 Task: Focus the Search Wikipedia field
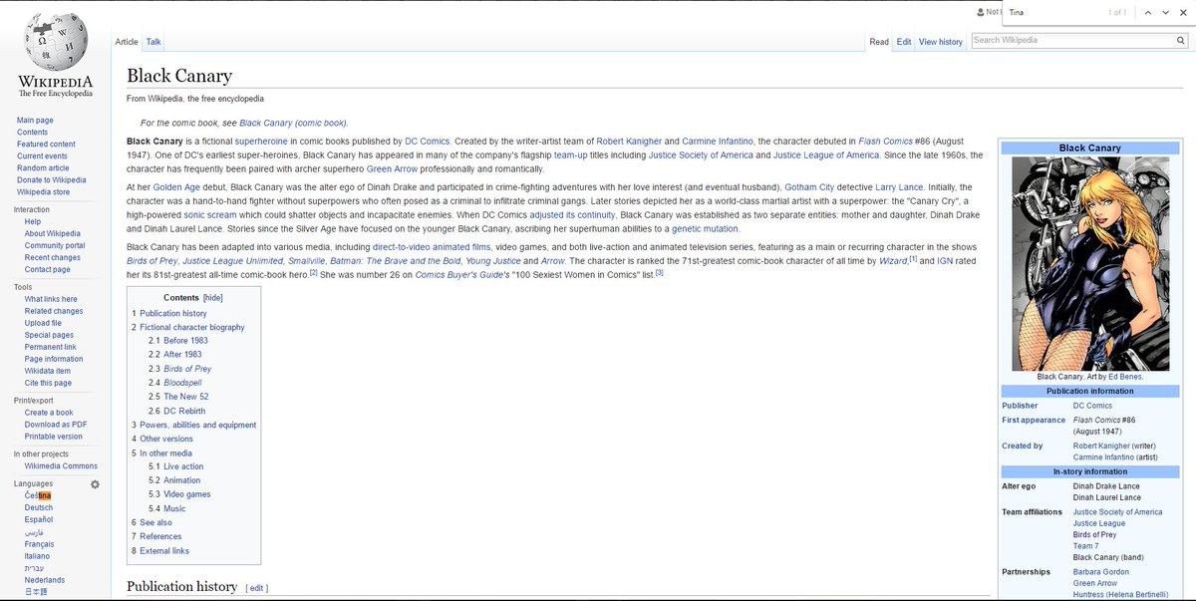1070,41
